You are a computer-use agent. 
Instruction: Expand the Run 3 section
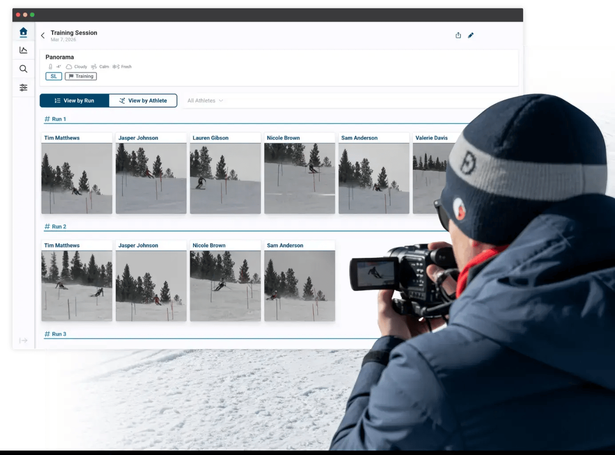tap(56, 334)
